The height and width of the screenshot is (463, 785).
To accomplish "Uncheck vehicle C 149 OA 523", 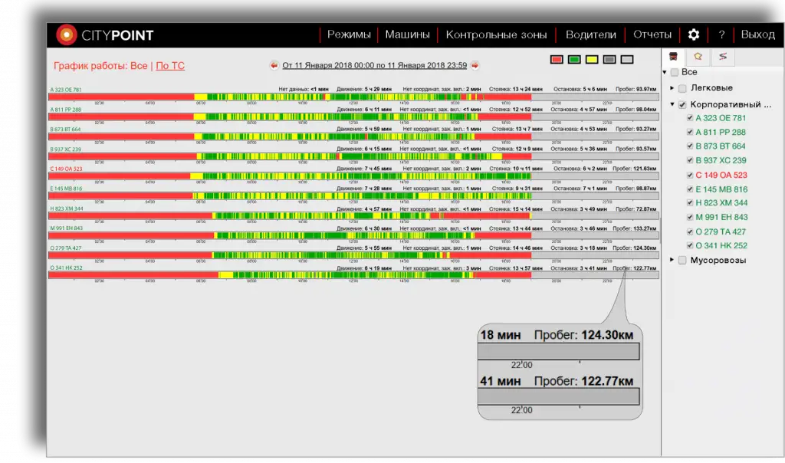I will tap(690, 175).
